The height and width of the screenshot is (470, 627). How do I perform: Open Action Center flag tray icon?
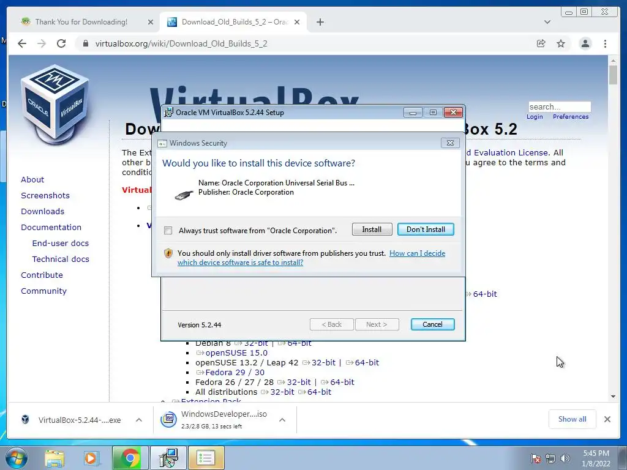pyautogui.click(x=535, y=458)
